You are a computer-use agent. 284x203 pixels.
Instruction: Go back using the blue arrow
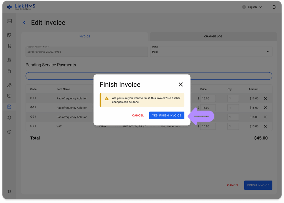[24, 22]
